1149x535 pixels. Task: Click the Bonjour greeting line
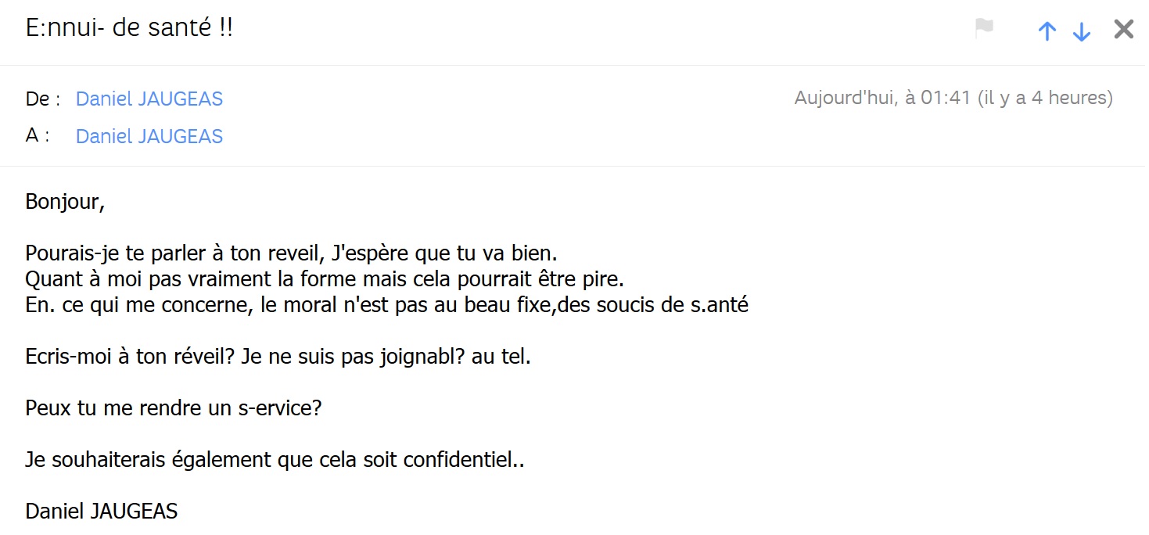click(65, 202)
